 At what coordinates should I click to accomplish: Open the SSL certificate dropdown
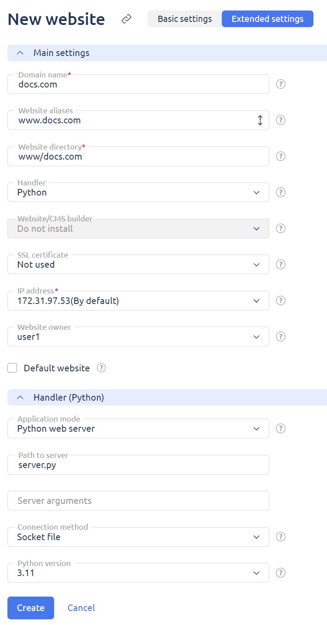coord(138,265)
